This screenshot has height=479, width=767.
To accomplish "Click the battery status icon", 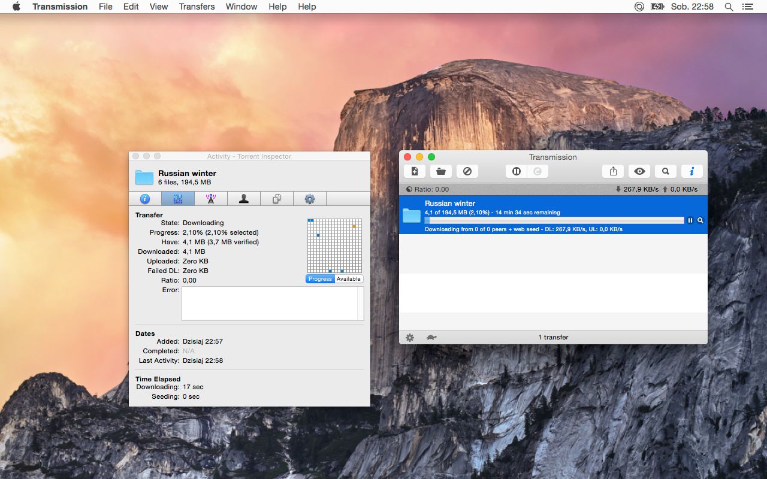I will coord(657,7).
